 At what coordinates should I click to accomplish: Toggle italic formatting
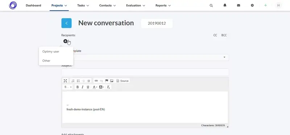[83, 87]
